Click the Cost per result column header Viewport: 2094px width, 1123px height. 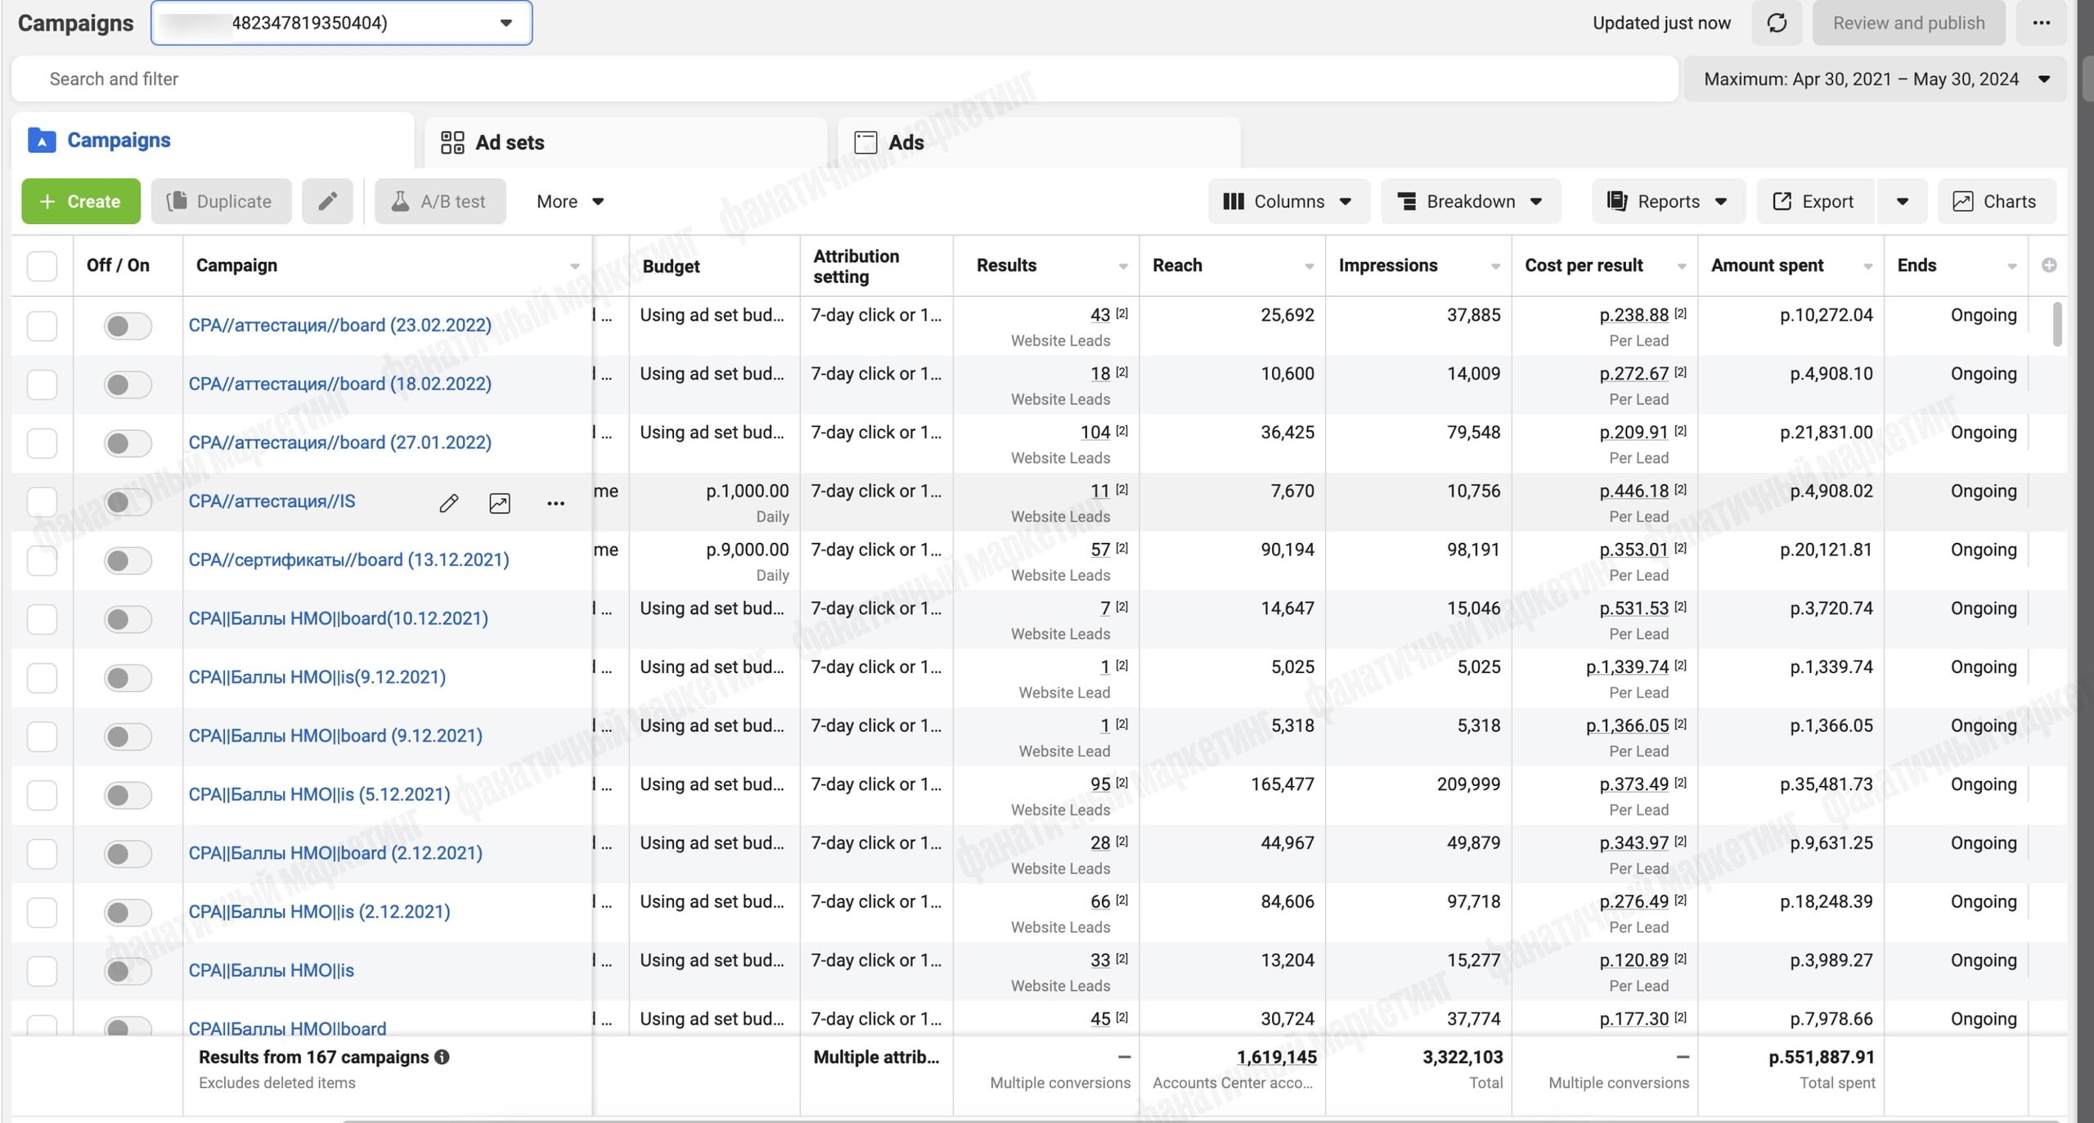[x=1605, y=266]
